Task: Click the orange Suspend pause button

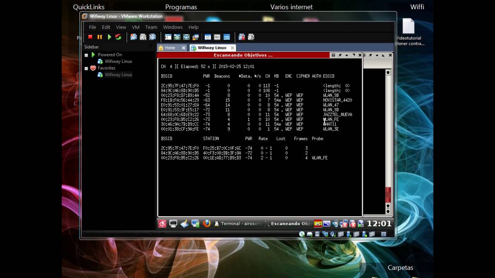Action: (x=99, y=37)
